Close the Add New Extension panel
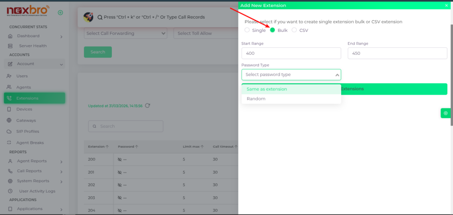 (x=446, y=5)
